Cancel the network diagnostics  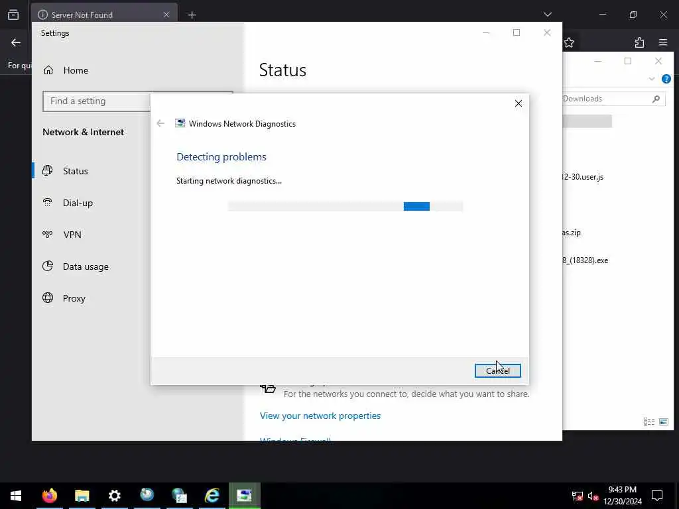click(497, 370)
